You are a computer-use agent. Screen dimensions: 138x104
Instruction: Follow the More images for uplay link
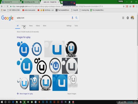point(26,94)
